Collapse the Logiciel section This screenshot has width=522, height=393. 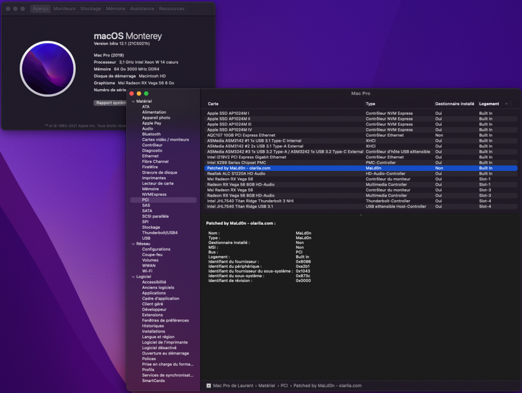pos(133,277)
